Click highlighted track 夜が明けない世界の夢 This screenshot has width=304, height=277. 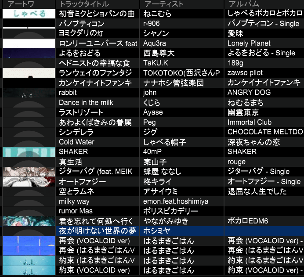pyautogui.click(x=98, y=231)
